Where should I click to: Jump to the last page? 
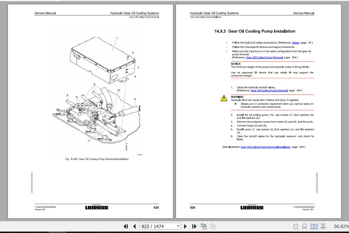(194, 226)
